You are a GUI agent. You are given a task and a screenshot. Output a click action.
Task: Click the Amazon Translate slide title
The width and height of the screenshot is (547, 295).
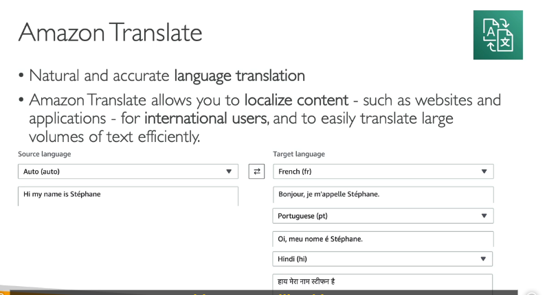pos(110,32)
